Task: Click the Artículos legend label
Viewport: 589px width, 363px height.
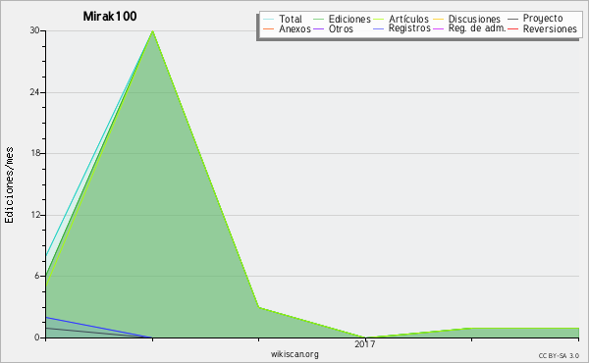Action: [x=408, y=19]
